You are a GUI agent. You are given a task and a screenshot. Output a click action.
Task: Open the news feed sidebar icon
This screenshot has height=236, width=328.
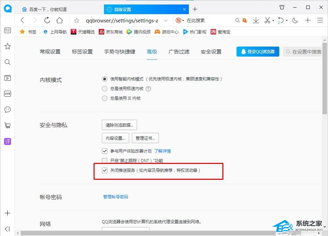point(8,30)
